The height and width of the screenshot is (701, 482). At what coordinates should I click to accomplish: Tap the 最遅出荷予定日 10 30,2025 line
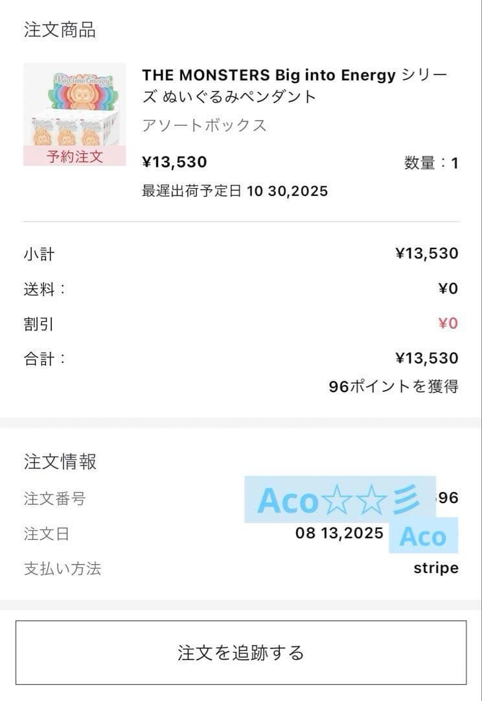point(235,191)
